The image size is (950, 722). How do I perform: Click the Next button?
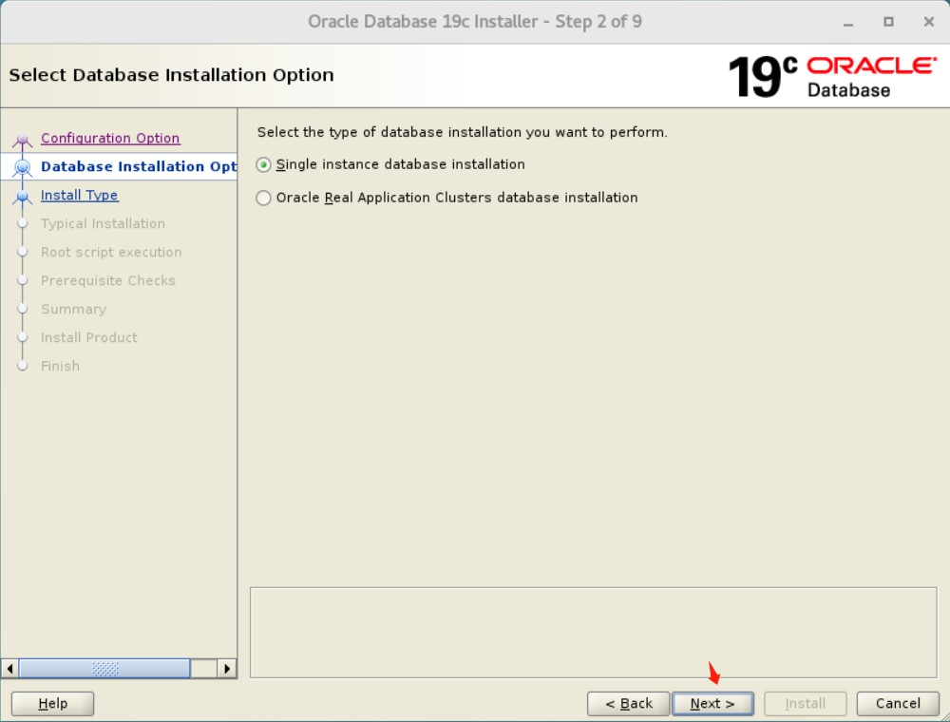[x=712, y=704]
